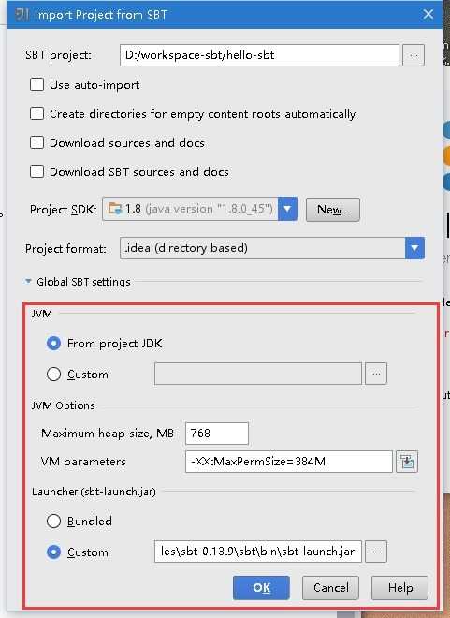Enable create directories for empty content roots
This screenshot has height=618, width=450.
tap(37, 113)
